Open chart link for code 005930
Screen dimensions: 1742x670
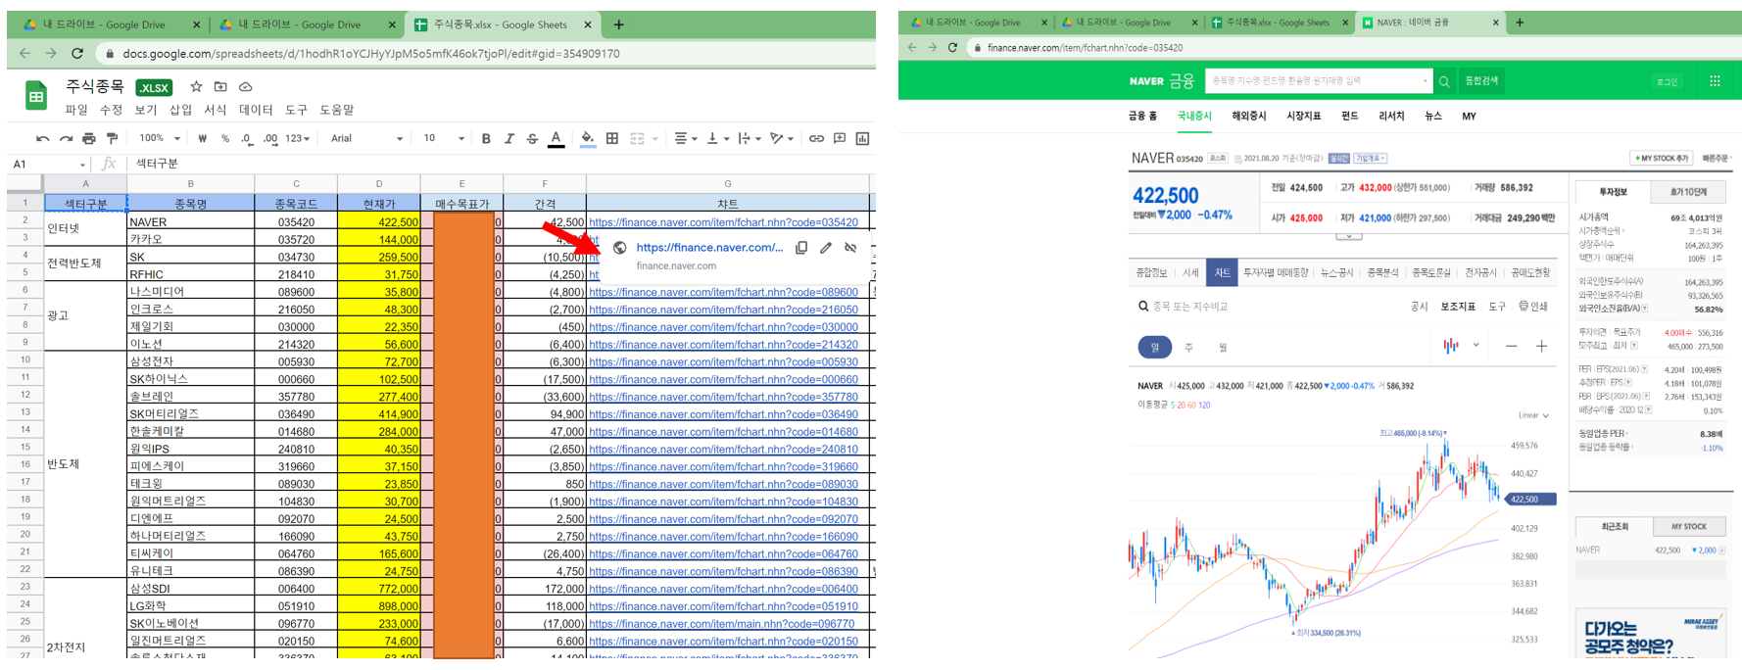(x=723, y=362)
